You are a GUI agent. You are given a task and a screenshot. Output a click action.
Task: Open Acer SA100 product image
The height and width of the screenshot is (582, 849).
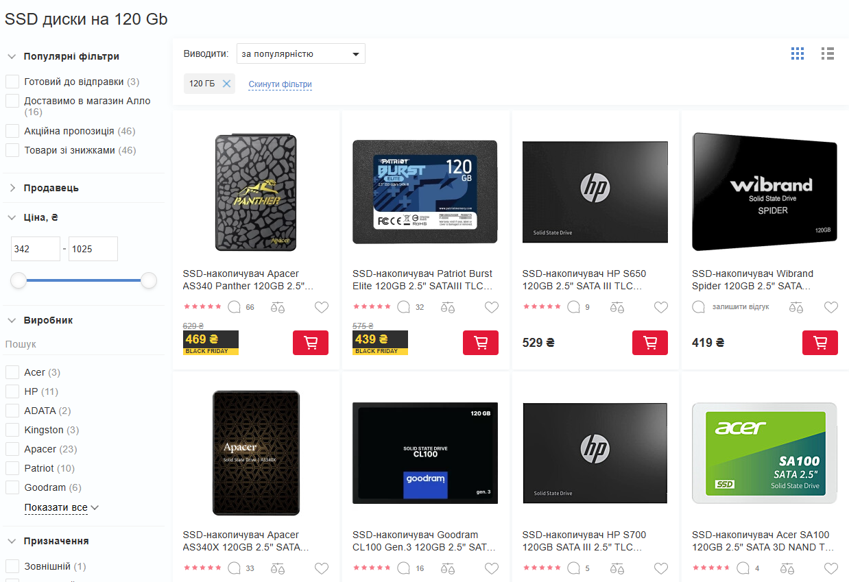point(765,452)
